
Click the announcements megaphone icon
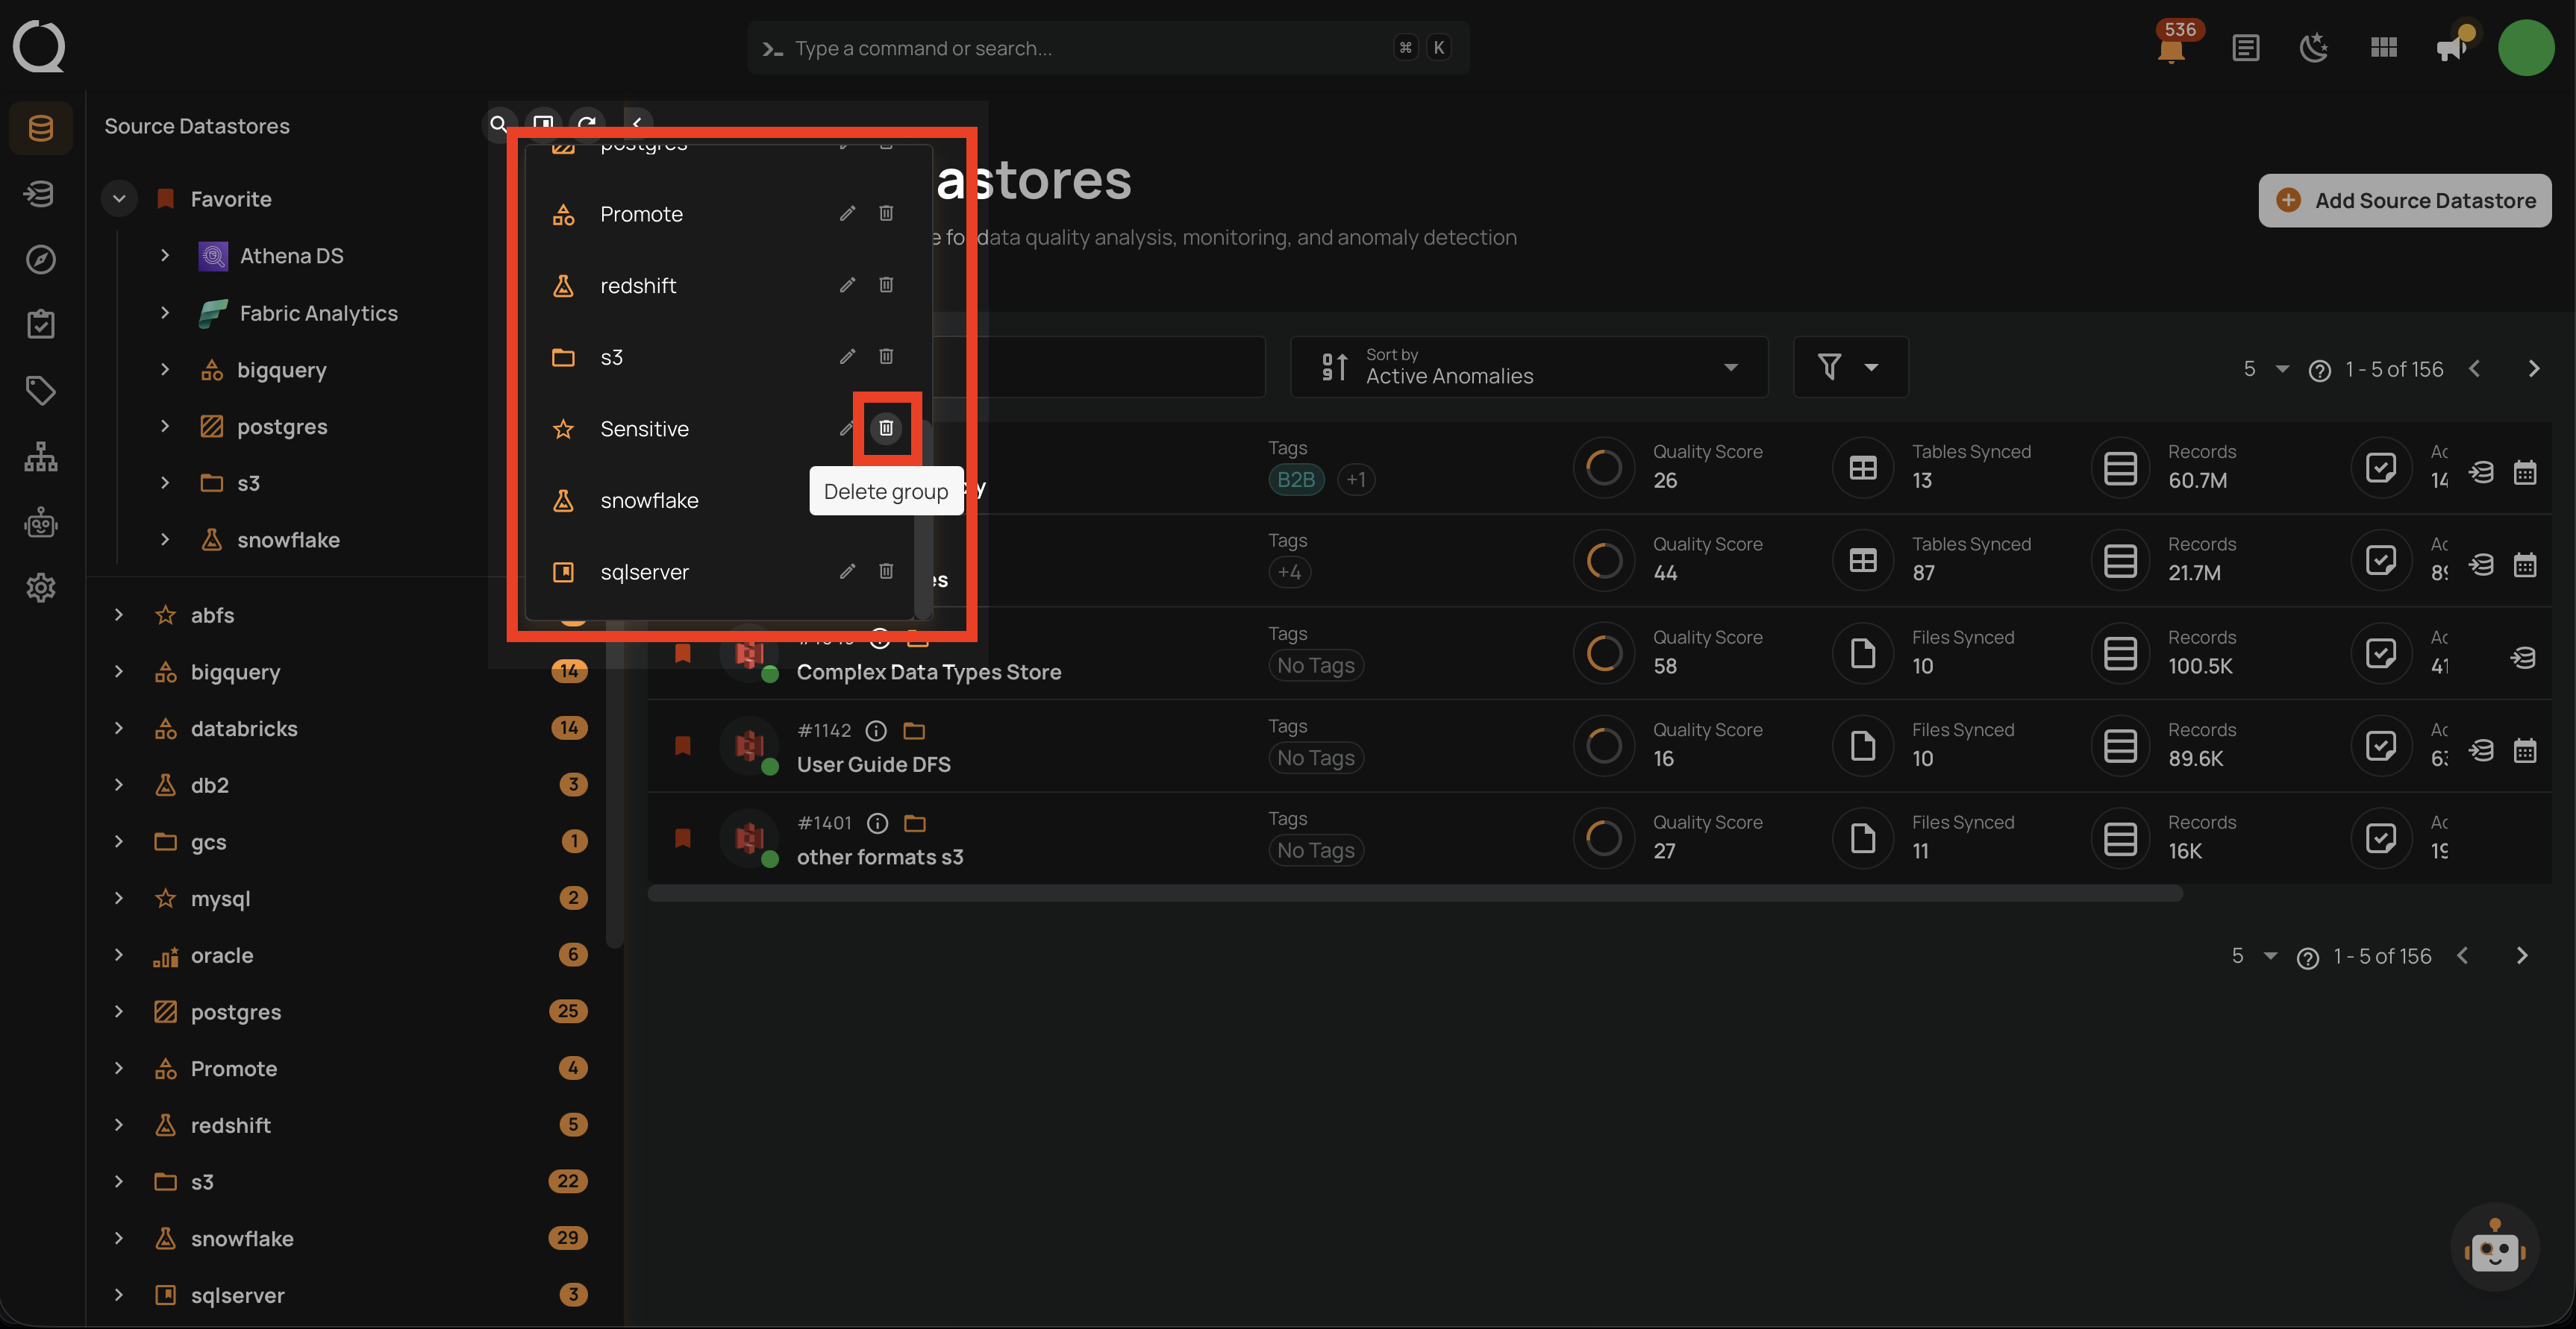(2451, 48)
